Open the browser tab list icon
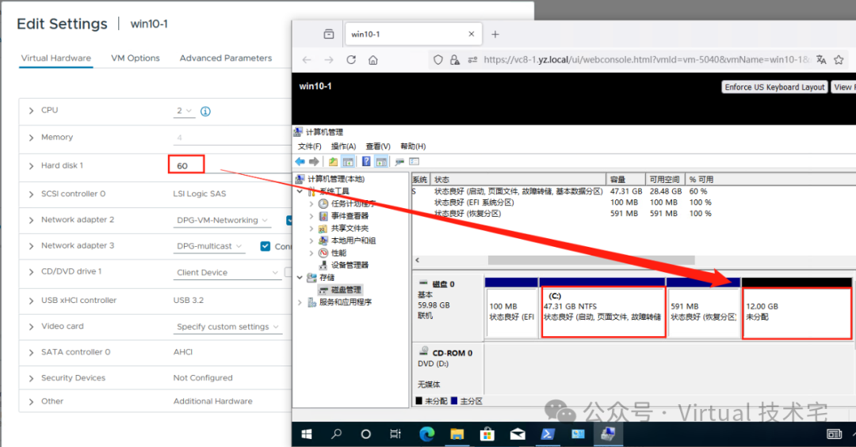Screen dimensions: 856x447 329,34
